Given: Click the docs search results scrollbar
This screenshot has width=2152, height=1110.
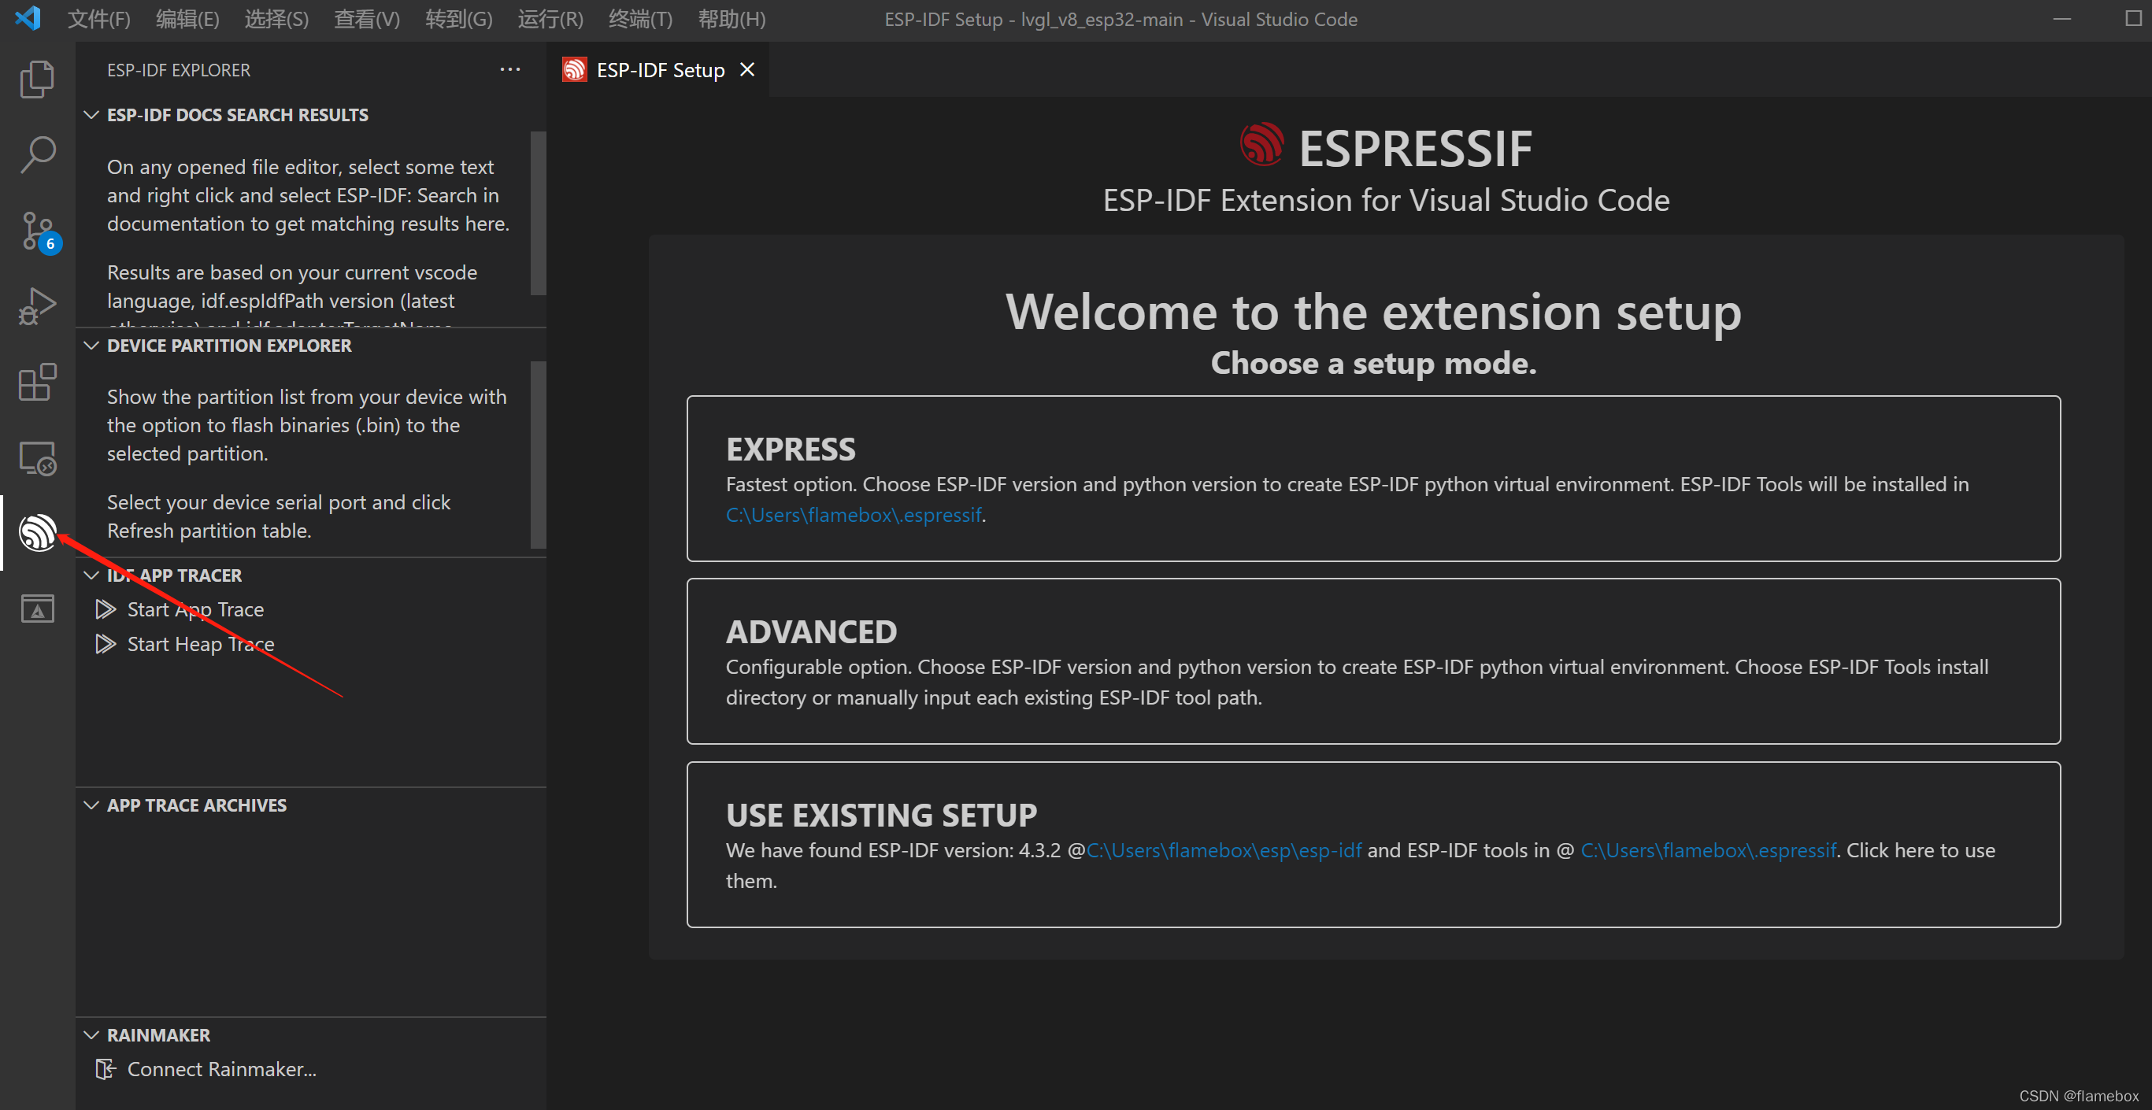Looking at the screenshot, I should coord(538,213).
